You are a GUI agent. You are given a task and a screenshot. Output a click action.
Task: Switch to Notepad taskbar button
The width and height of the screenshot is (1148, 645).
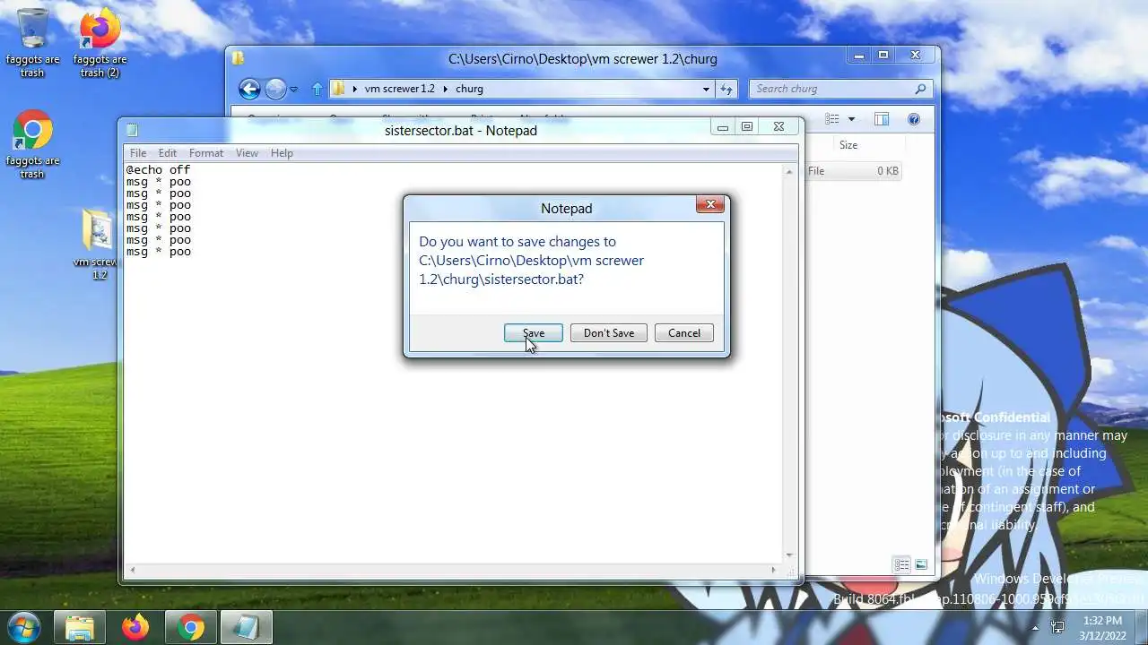(246, 627)
